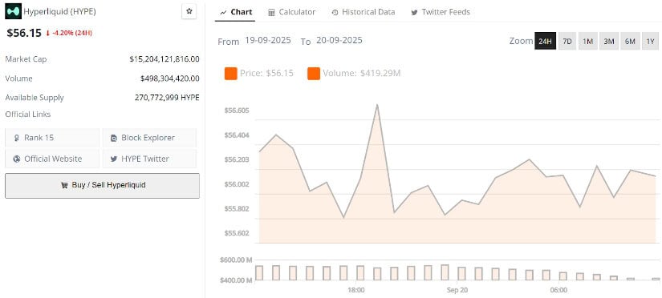
Task: Show the Twitter Feeds tab
Action: pos(441,12)
